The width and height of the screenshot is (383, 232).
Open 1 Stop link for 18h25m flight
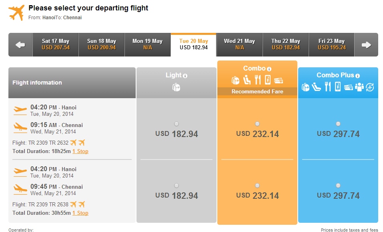(80, 151)
